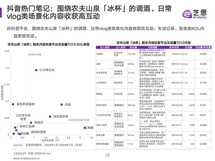This screenshot has height=161, width=215.
Task: Click the 0.036 ratio cell
Action: (203, 94)
